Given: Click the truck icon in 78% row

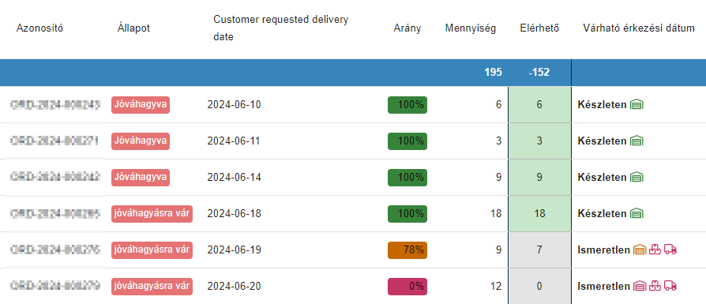Looking at the screenshot, I should [x=670, y=250].
